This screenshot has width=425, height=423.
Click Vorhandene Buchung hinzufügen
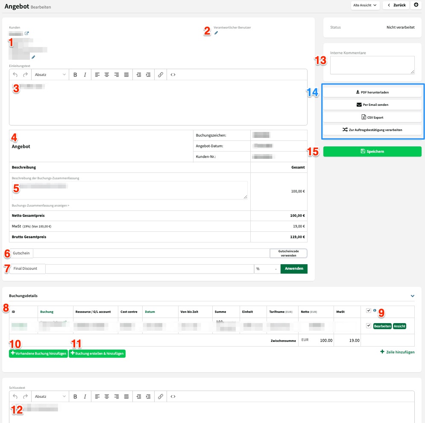pos(38,353)
